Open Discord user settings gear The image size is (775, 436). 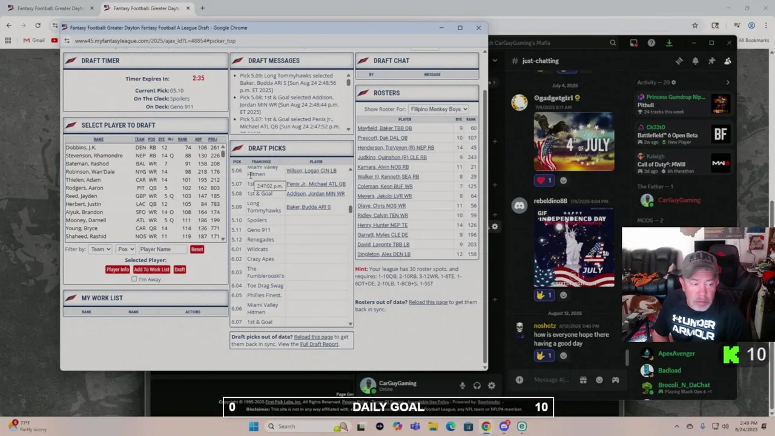click(492, 386)
